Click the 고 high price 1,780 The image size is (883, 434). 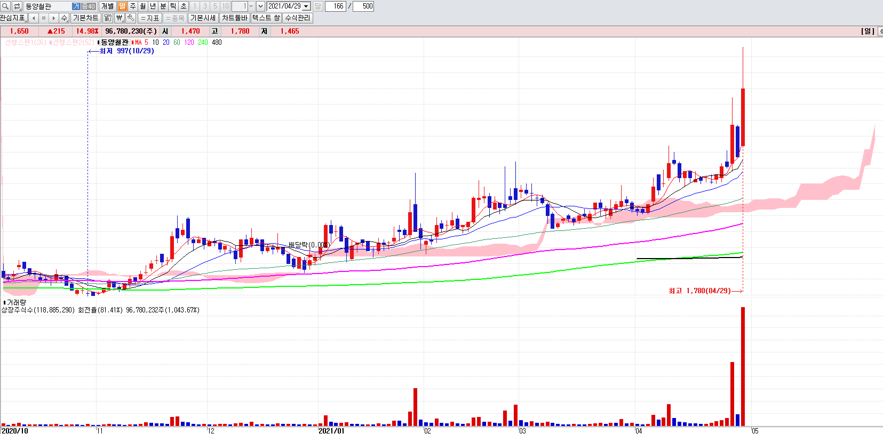240,31
